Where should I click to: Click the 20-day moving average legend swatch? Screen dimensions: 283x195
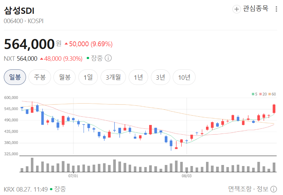tap(260, 94)
